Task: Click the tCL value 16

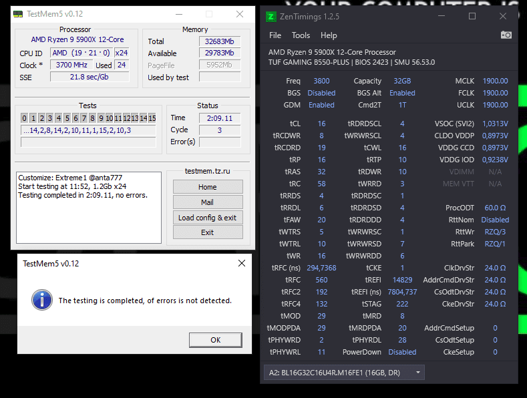Action: tap(322, 124)
